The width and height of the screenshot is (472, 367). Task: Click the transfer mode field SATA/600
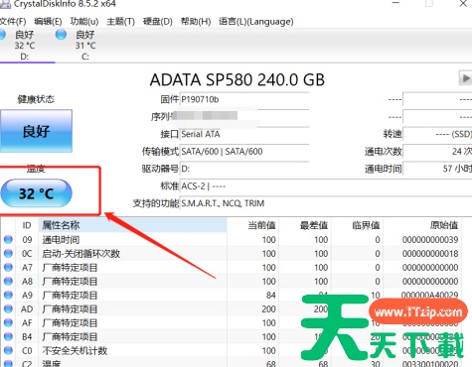pos(244,152)
